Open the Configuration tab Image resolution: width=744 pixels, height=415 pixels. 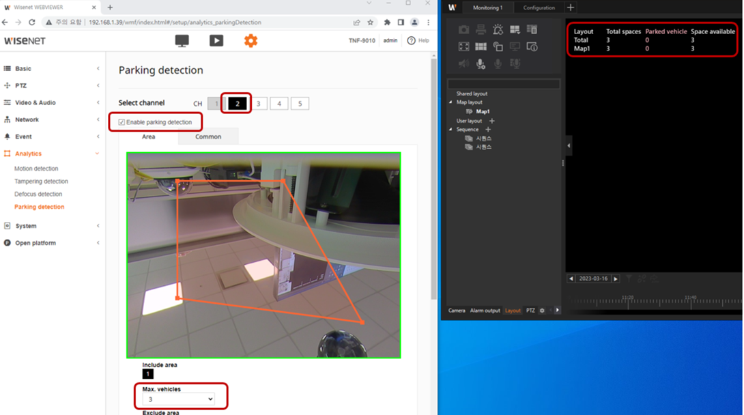[539, 8]
